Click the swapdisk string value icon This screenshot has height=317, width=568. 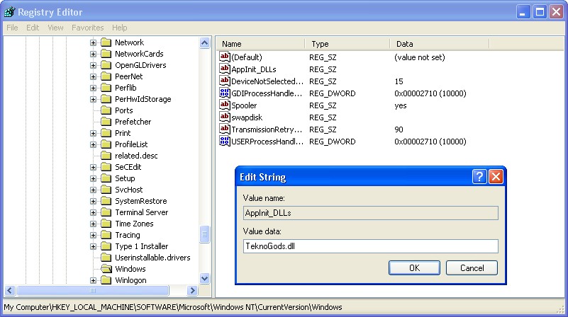(x=225, y=117)
